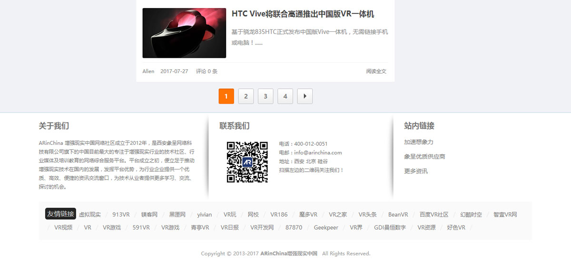Click the email info@arinchina.com

point(318,153)
